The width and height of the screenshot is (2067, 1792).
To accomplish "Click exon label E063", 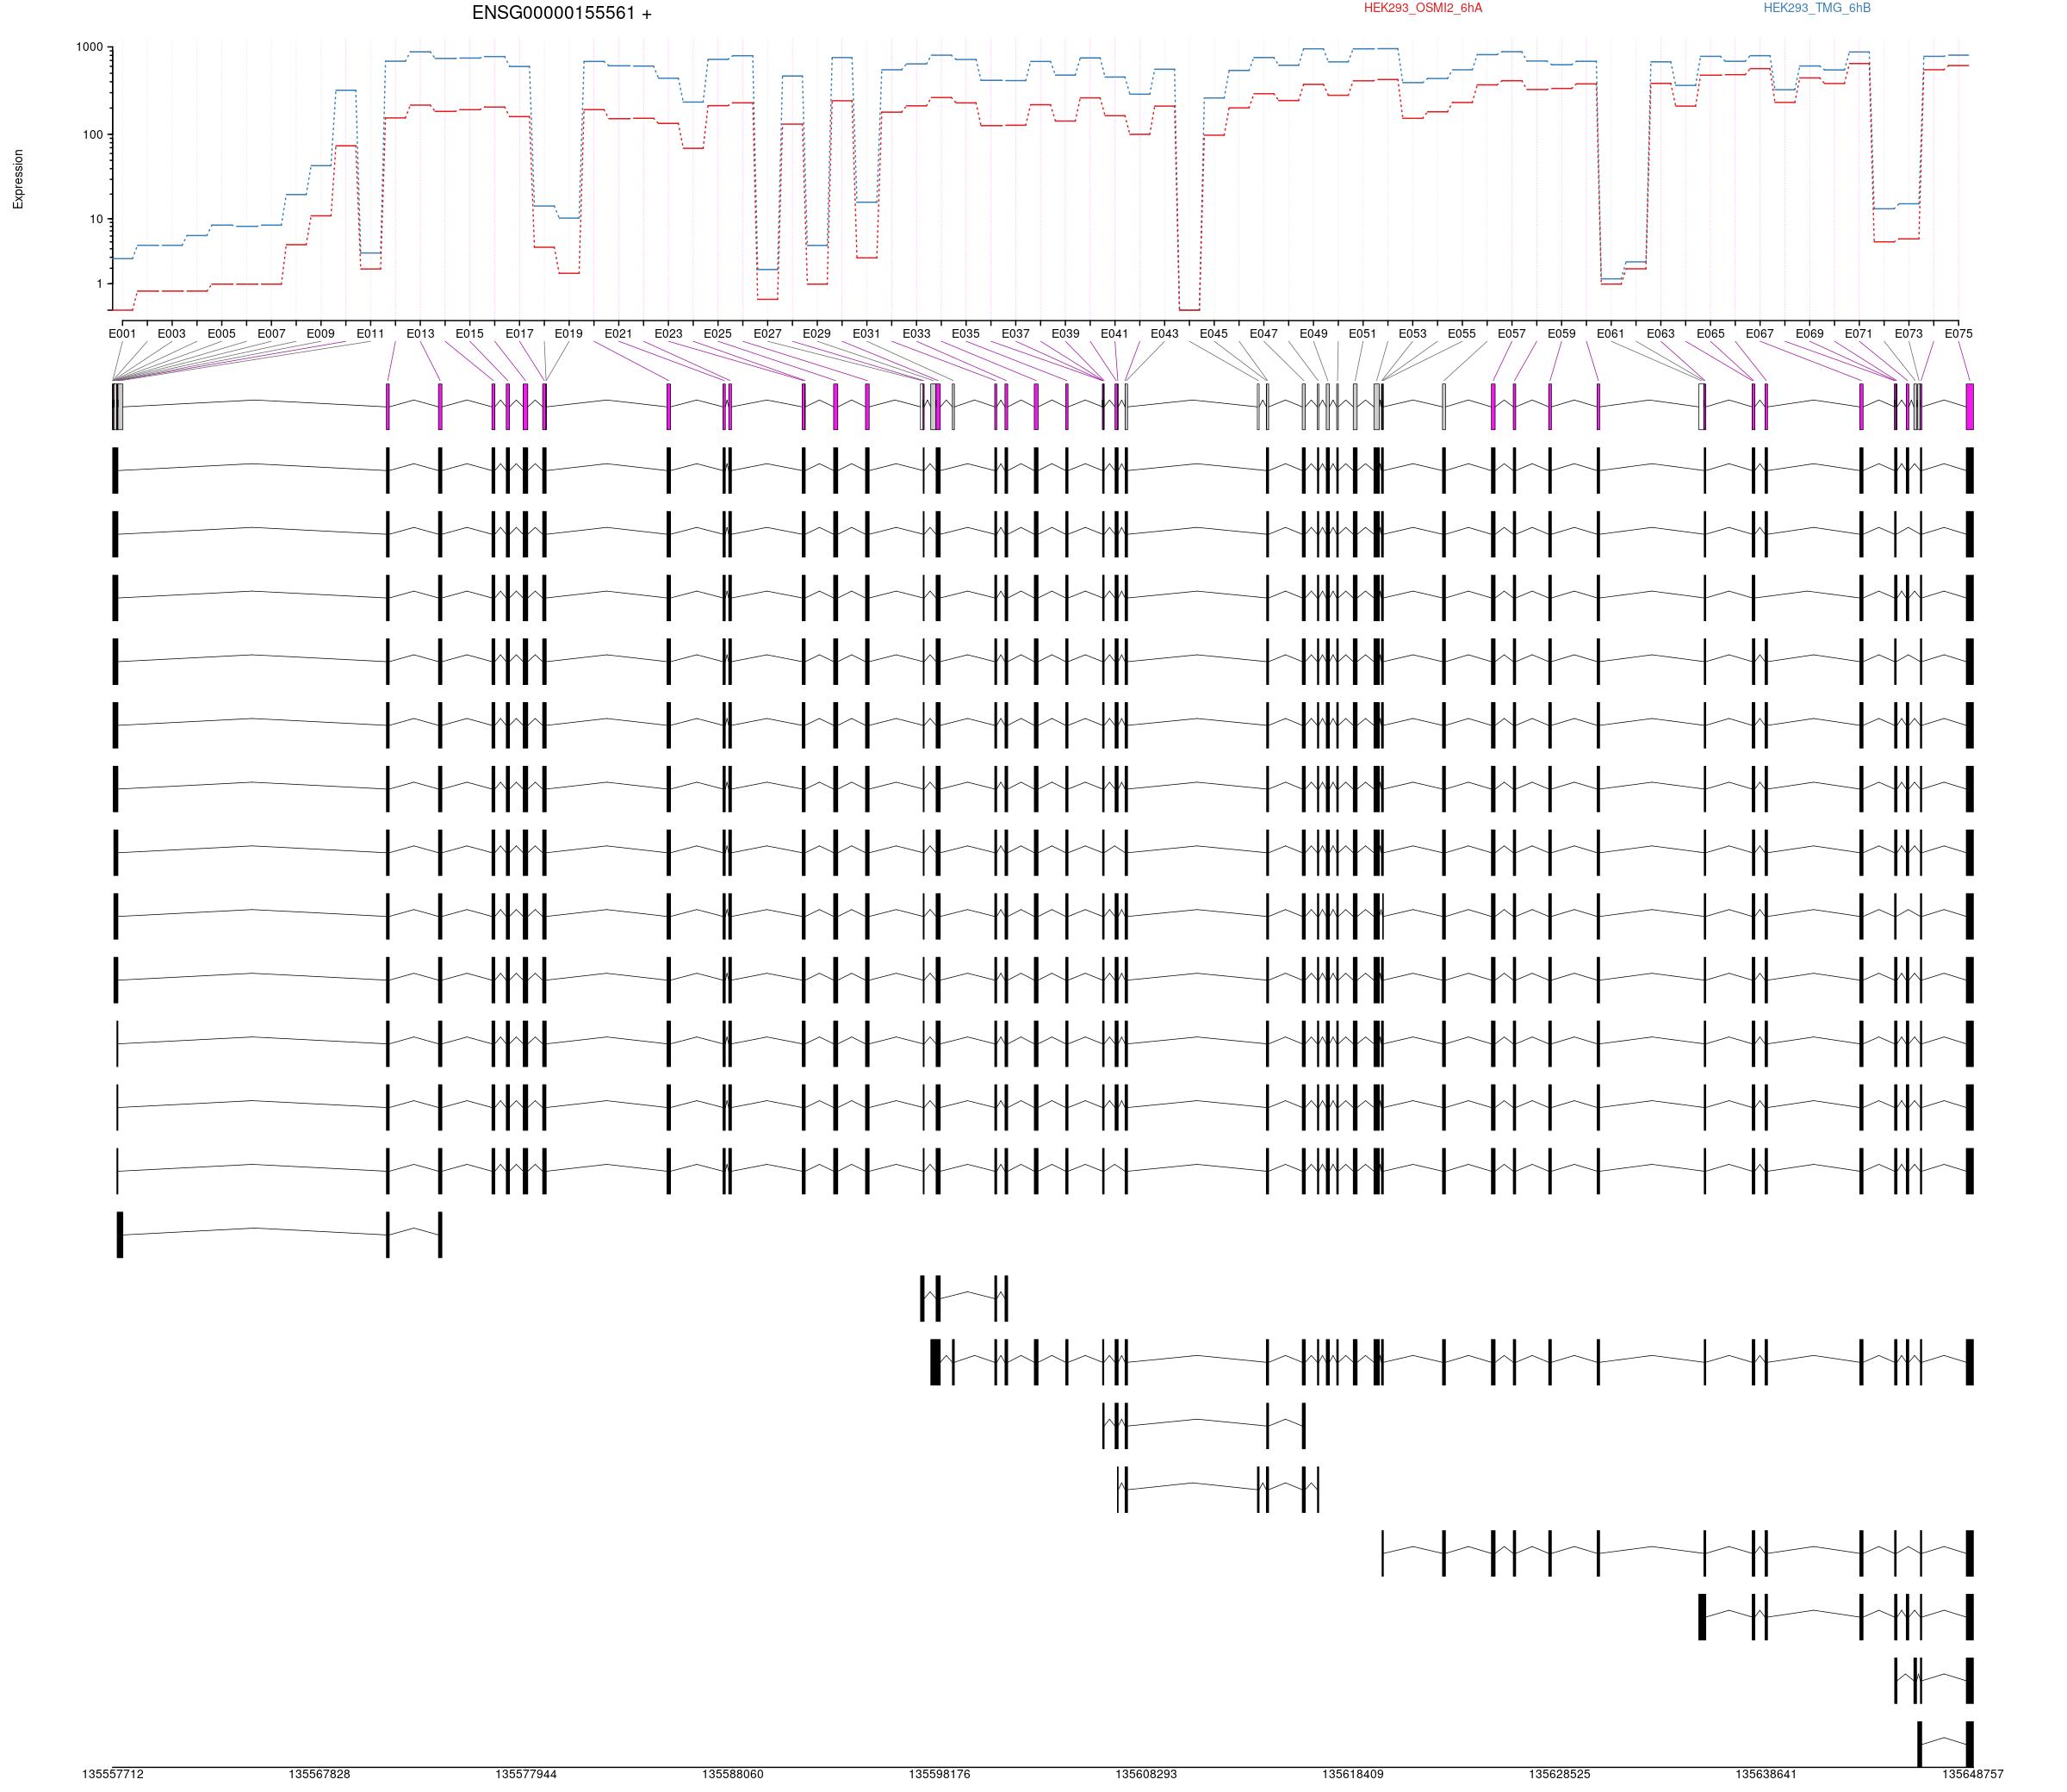I will pyautogui.click(x=1660, y=334).
